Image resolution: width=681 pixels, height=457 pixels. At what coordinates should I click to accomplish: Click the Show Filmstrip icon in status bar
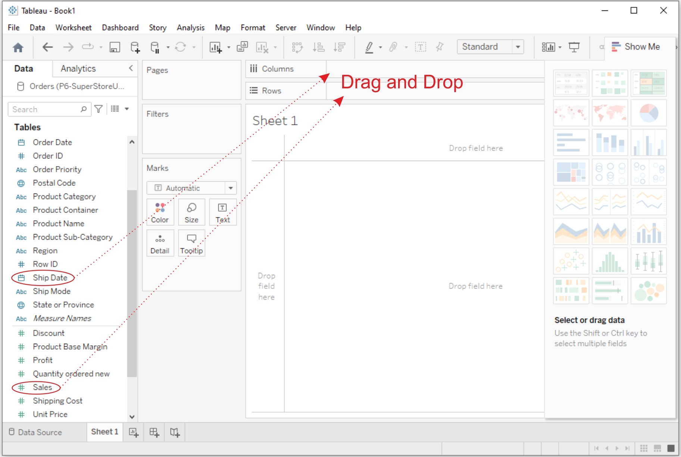(657, 448)
